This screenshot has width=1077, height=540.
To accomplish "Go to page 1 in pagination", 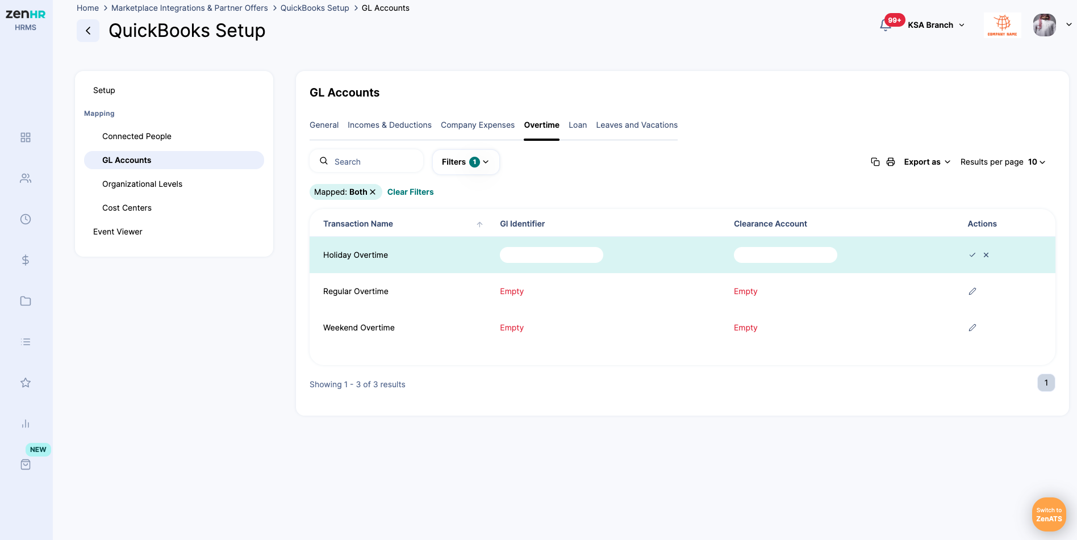I will pyautogui.click(x=1046, y=383).
